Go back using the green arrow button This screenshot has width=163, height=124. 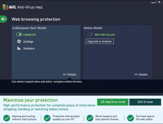3,19
